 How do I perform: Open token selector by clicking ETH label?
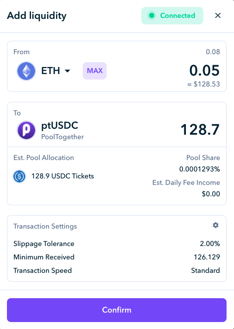coord(51,71)
